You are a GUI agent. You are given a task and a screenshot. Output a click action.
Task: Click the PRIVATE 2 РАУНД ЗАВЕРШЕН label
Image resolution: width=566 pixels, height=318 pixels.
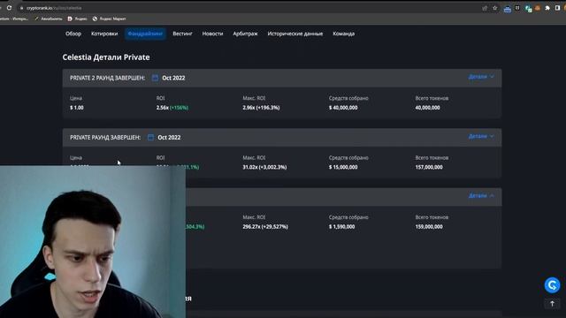(x=107, y=78)
